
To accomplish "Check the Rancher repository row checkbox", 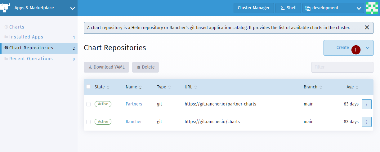I will [x=88, y=122].
